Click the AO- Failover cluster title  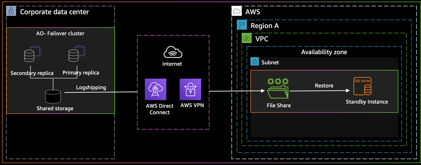pos(60,34)
